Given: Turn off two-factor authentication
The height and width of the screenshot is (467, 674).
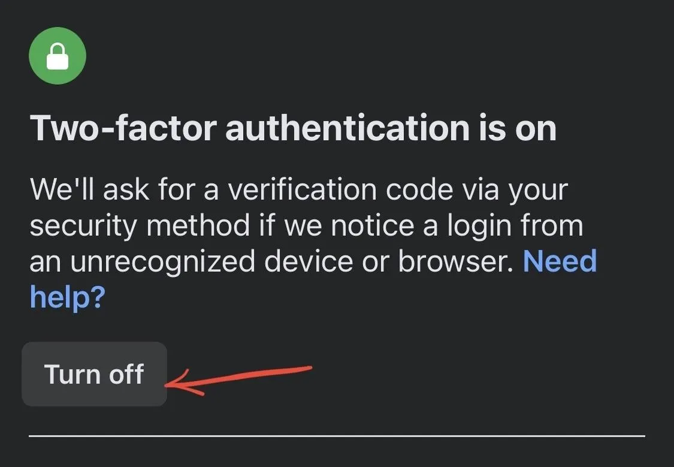Looking at the screenshot, I should pos(94,374).
